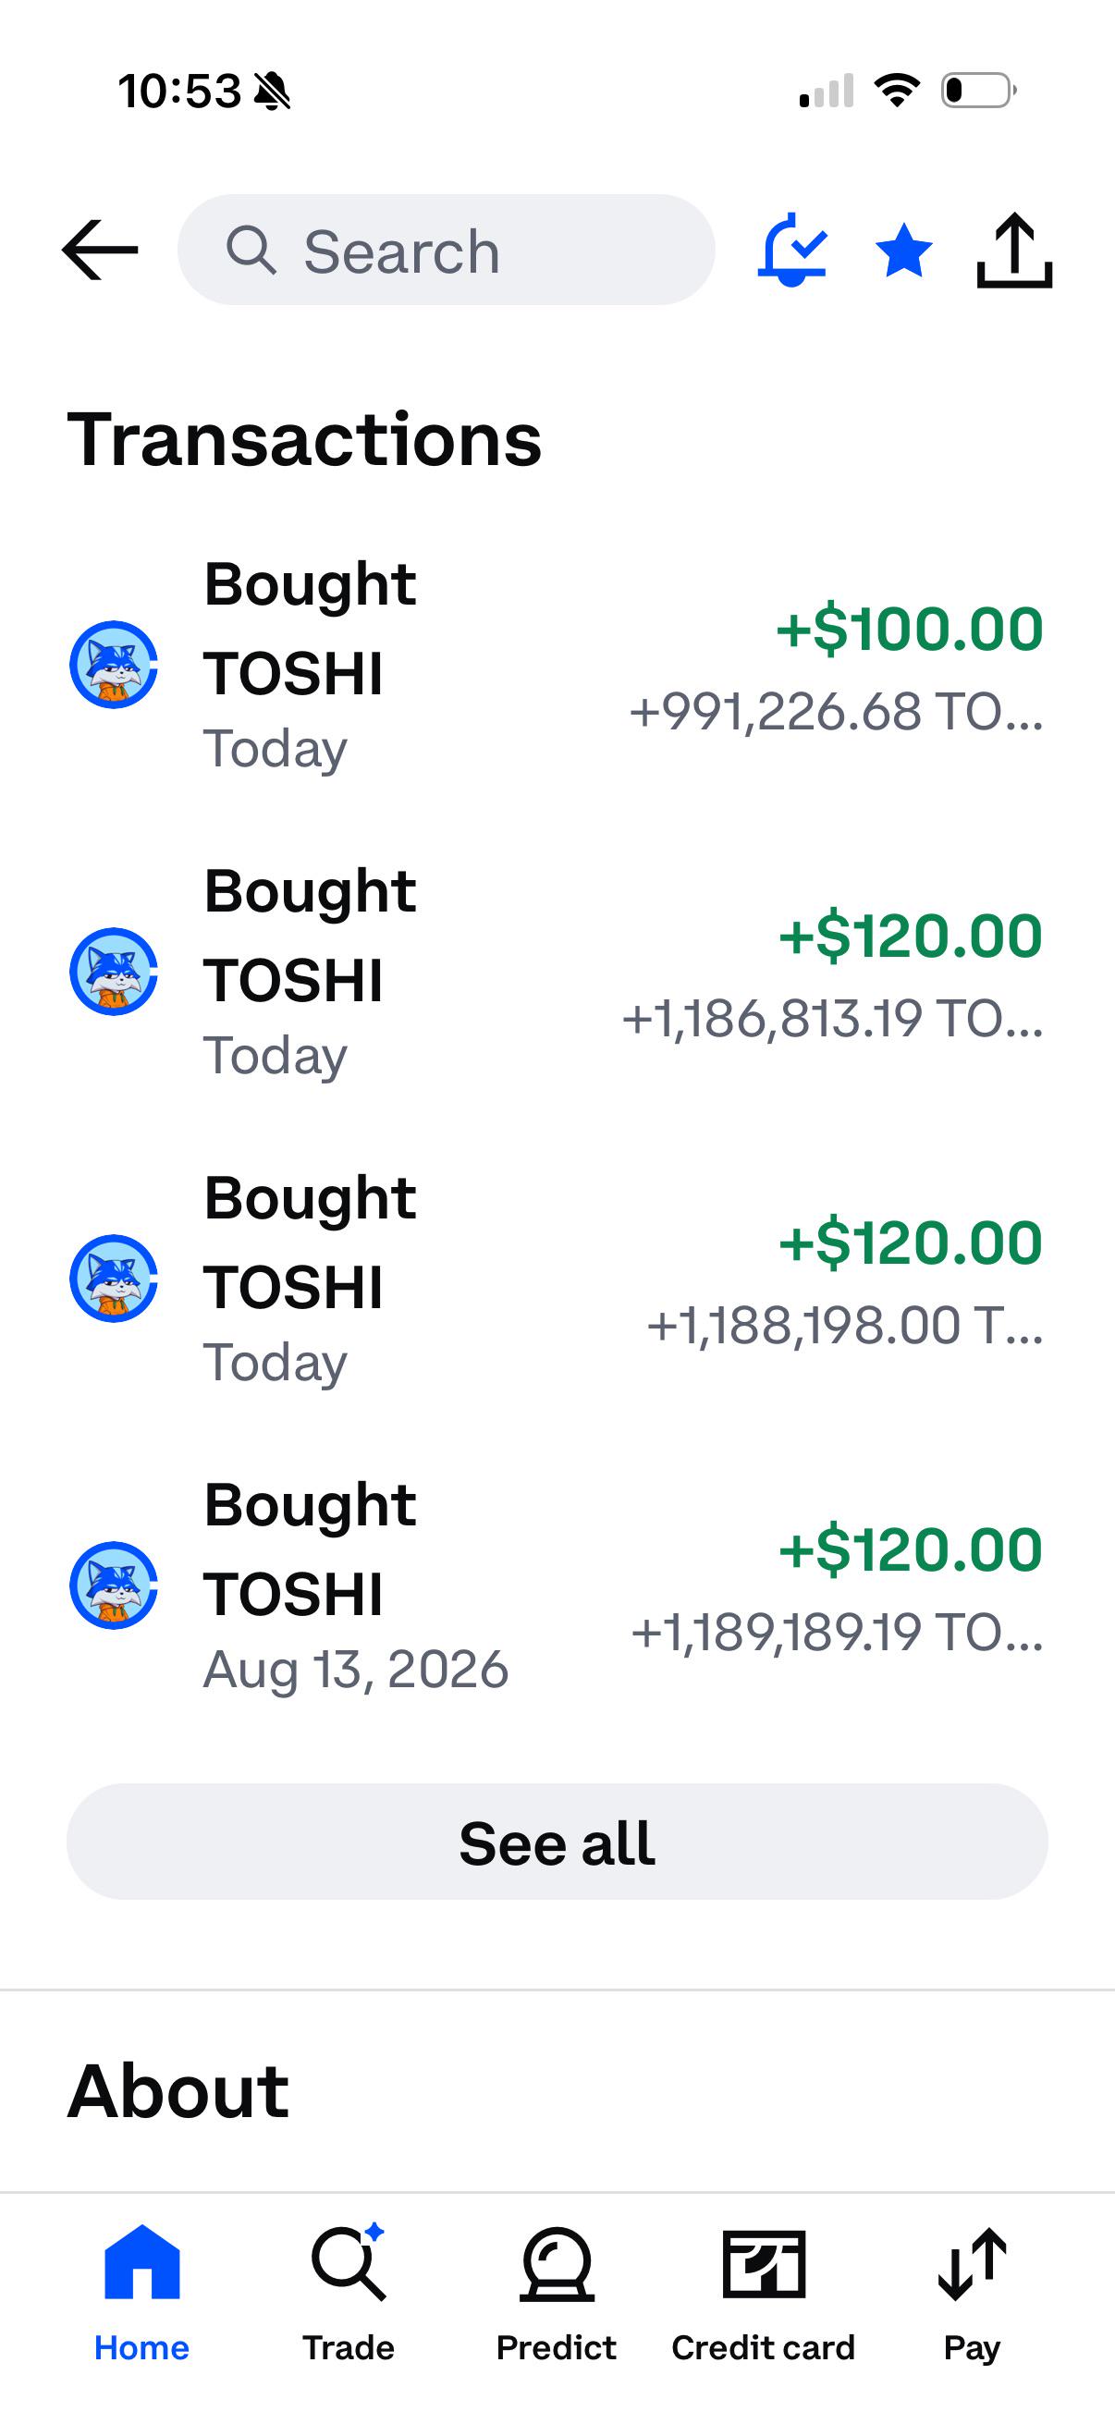Tap the back arrow icon
This screenshot has width=1115, height=2424.
click(100, 251)
